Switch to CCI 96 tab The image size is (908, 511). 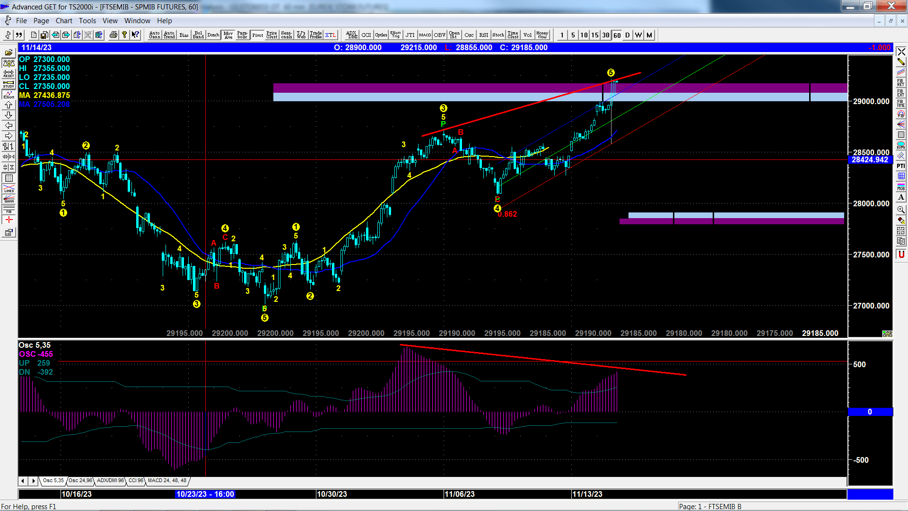click(136, 481)
